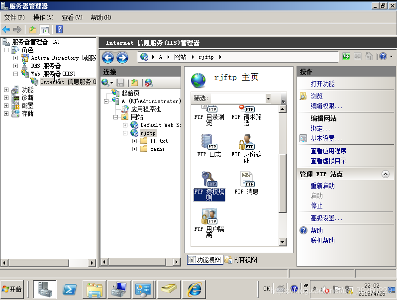Expand 功能 tree node
This screenshot has height=300, width=397.
pyautogui.click(x=6, y=90)
